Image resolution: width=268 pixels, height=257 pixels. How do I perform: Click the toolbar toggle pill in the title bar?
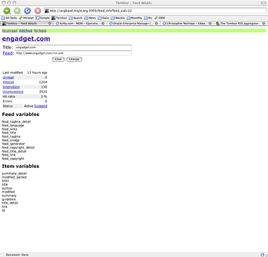263,3
